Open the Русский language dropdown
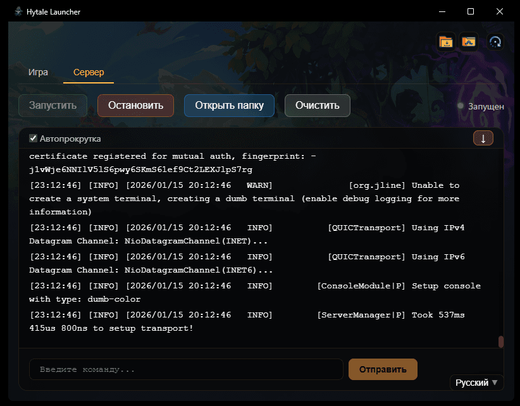The image size is (520, 406). point(476,383)
